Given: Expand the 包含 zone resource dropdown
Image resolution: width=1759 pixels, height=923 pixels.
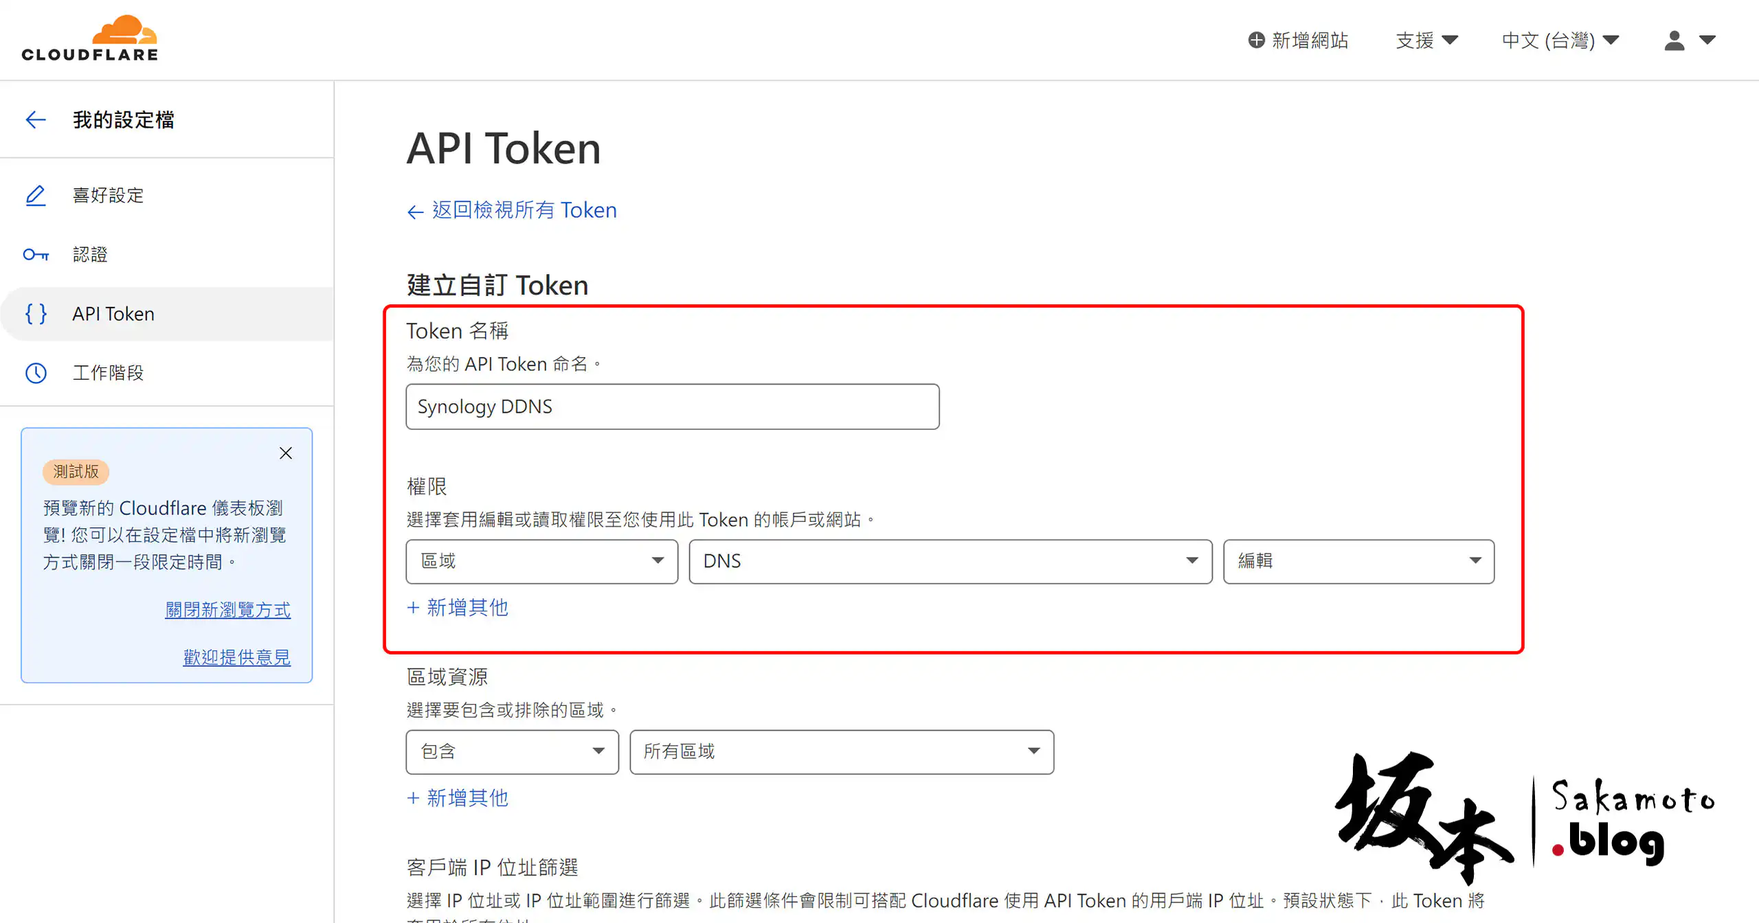Looking at the screenshot, I should tap(512, 751).
